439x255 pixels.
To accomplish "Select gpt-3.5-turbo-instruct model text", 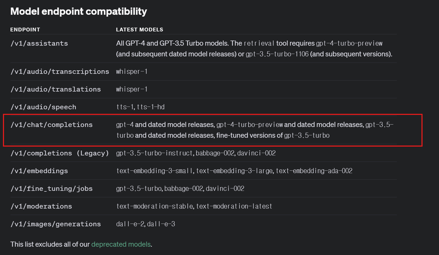I will [155, 153].
